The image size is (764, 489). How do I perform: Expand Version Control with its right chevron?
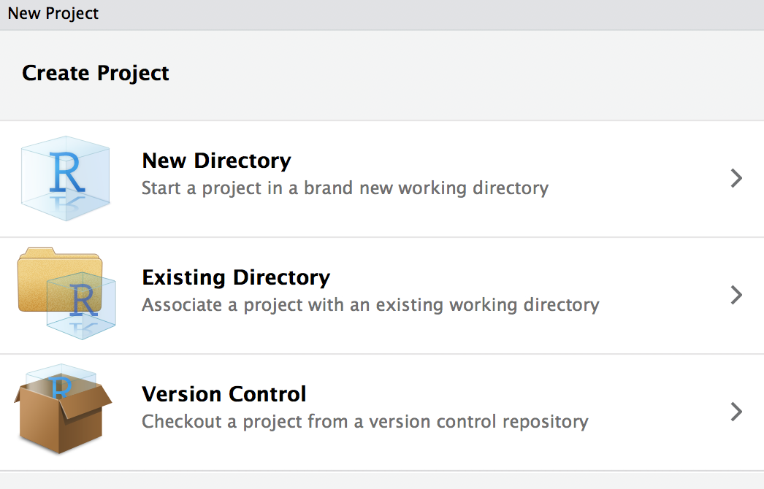click(x=736, y=412)
